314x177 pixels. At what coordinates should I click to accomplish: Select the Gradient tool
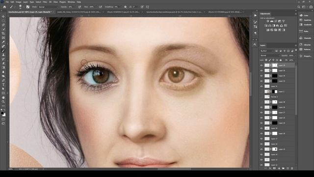3,68
